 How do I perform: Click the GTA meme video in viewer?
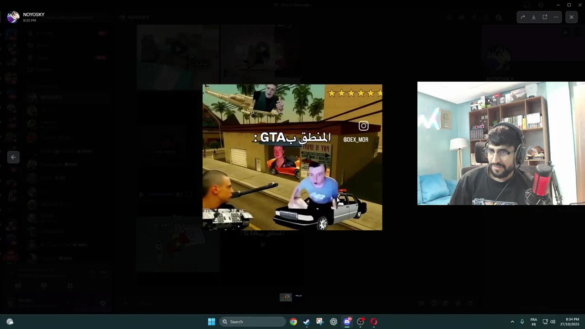click(x=292, y=157)
